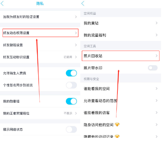Tap chevron beside 好友微视设置
This screenshot has height=142, width=163.
76,45
